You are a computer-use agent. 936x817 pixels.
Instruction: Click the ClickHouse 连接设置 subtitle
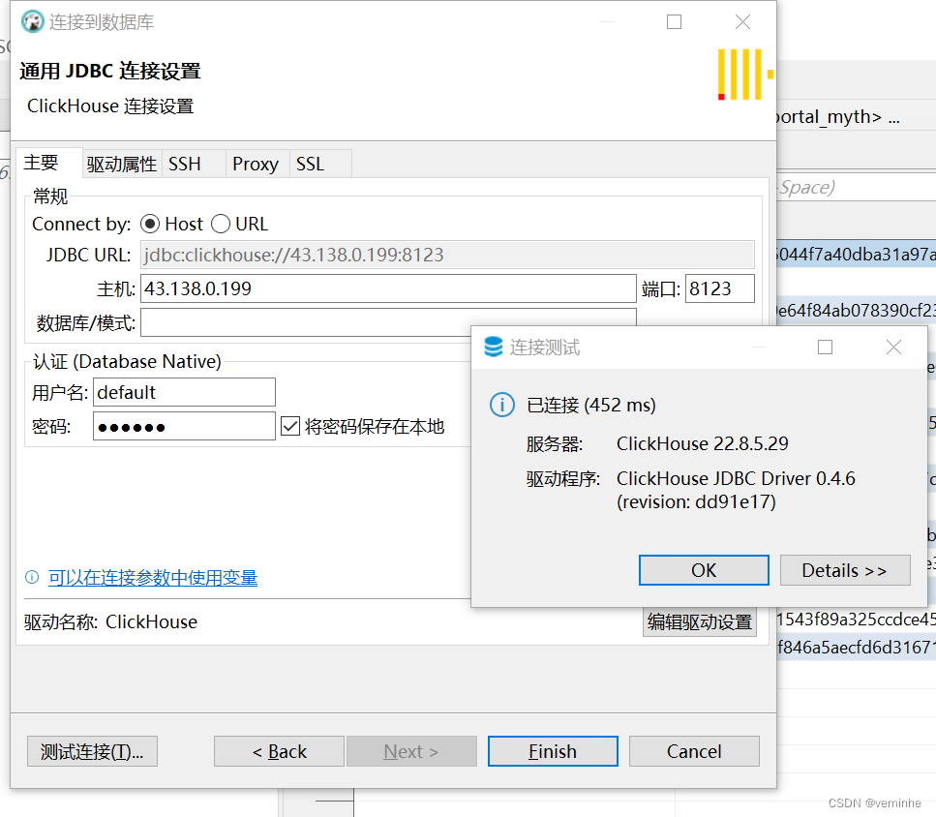tap(110, 106)
